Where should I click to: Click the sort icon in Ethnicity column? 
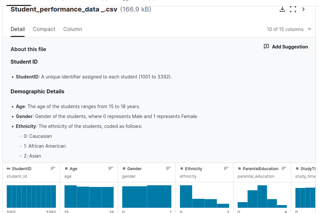[226, 168]
